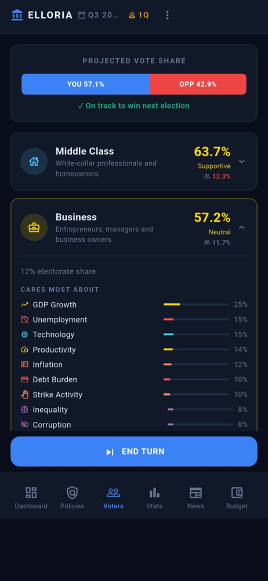
Task: Open the three-dot overflow menu
Action: point(167,15)
